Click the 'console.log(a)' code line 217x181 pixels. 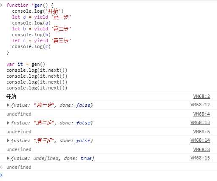(x=31, y=23)
